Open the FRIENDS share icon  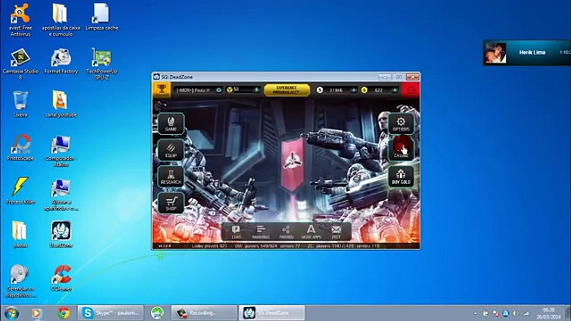point(286,232)
